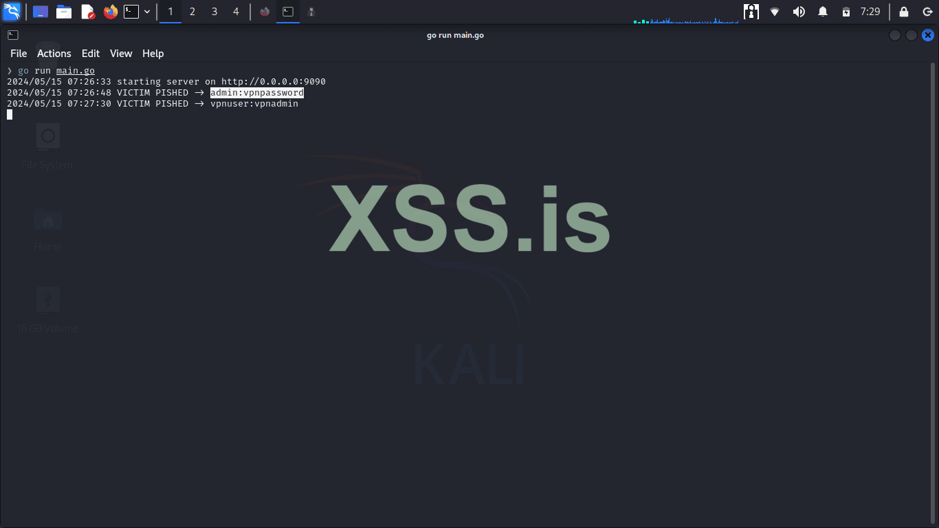Click the terminal icon in the window title bar
This screenshot has height=528, width=939.
[13, 35]
